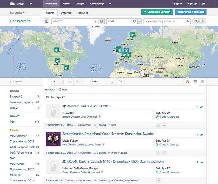
Task: Go to results page 5
Action: (x=77, y=82)
